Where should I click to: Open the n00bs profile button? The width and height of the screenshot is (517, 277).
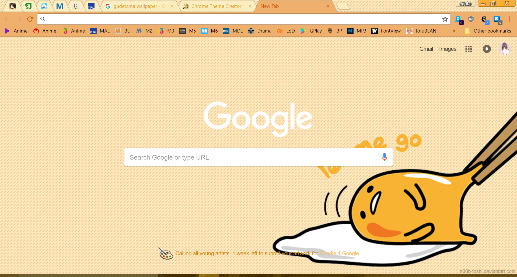(x=465, y=3)
